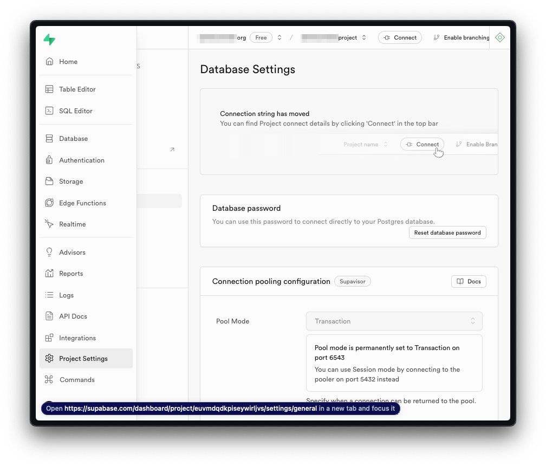Open the Advisors section
Image resolution: width=546 pixels, height=466 pixels.
tap(71, 252)
